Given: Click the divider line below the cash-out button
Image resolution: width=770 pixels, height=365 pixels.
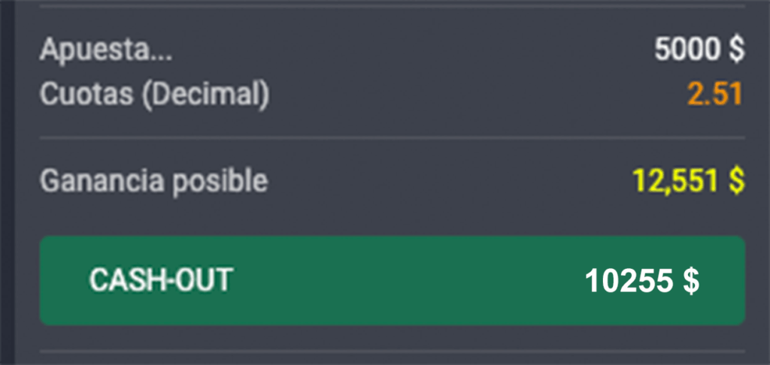Looking at the screenshot, I should click(391, 351).
